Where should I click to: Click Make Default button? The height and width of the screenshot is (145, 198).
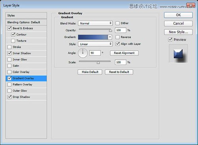tap(90, 72)
